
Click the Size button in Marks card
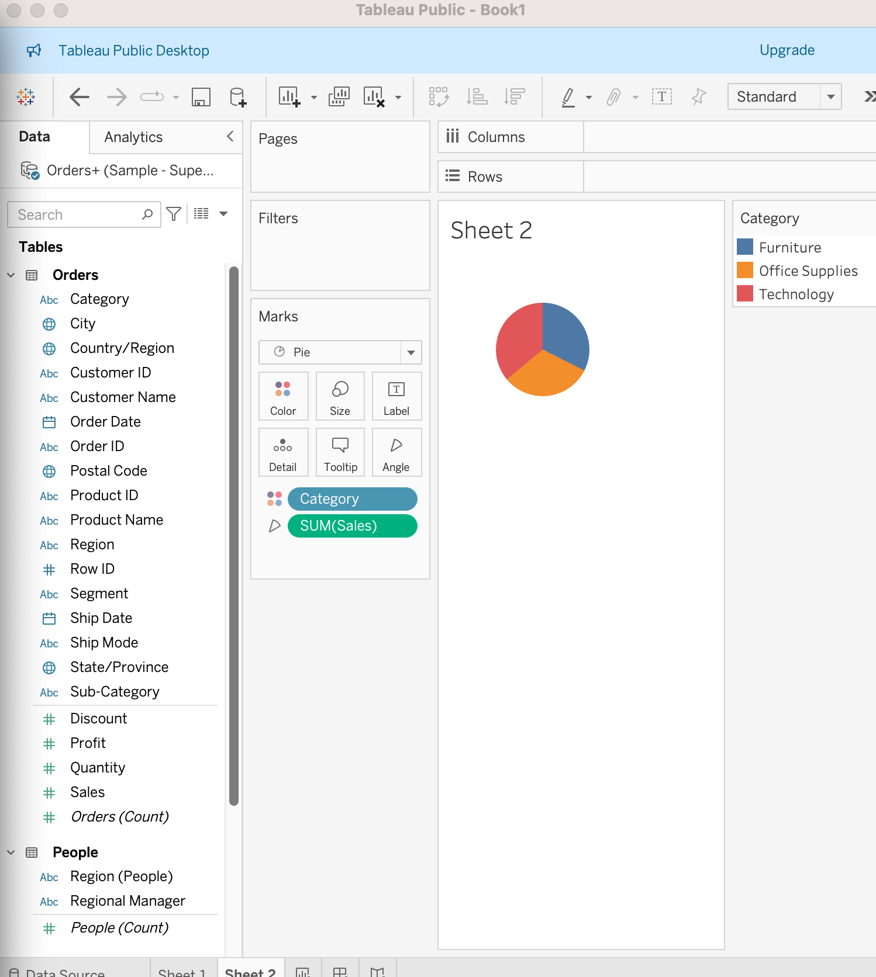tap(340, 396)
